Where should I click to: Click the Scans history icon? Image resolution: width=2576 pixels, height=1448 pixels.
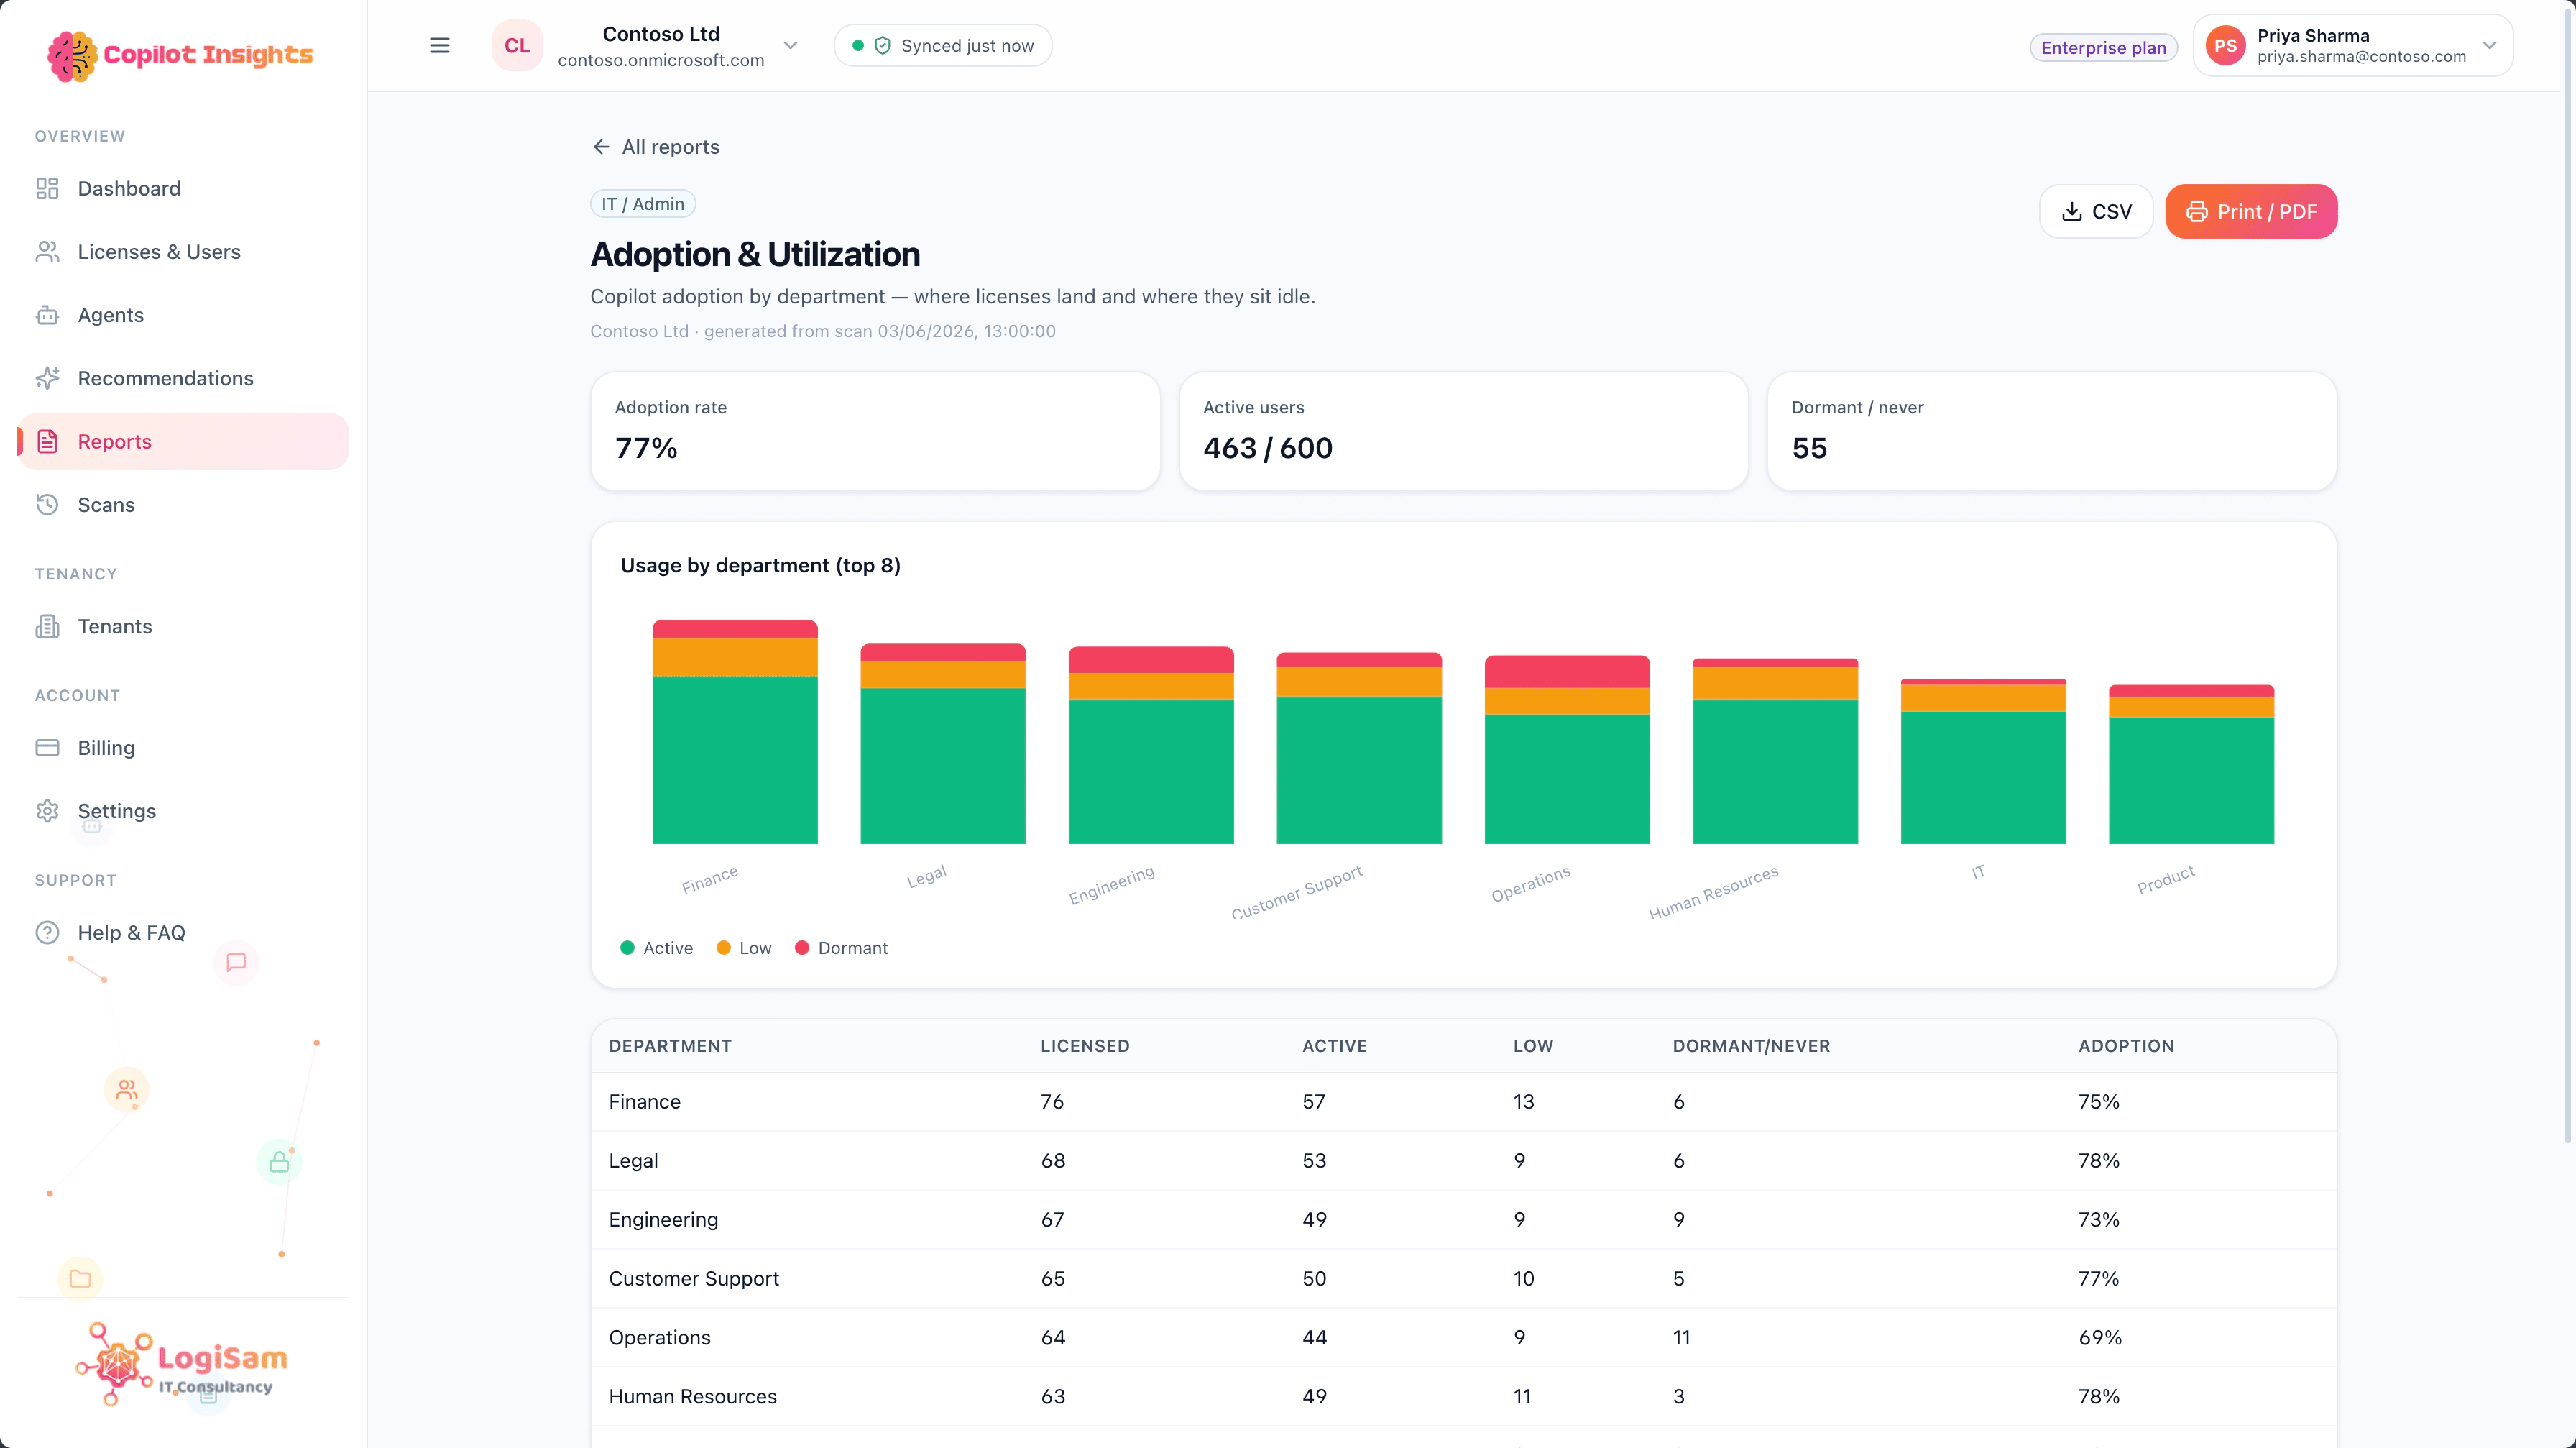47,504
